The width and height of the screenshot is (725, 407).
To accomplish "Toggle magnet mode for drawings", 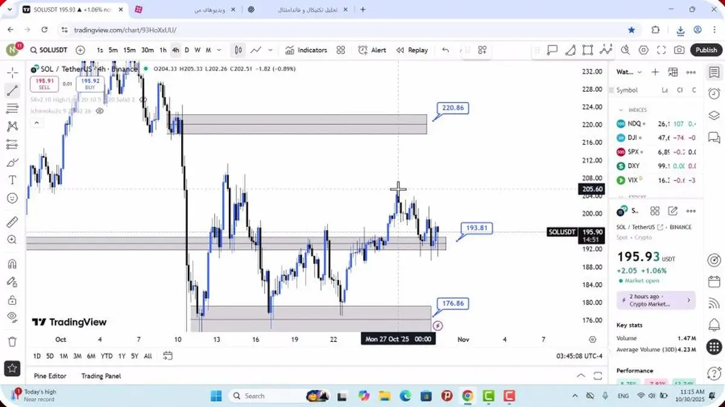I will click(x=12, y=264).
